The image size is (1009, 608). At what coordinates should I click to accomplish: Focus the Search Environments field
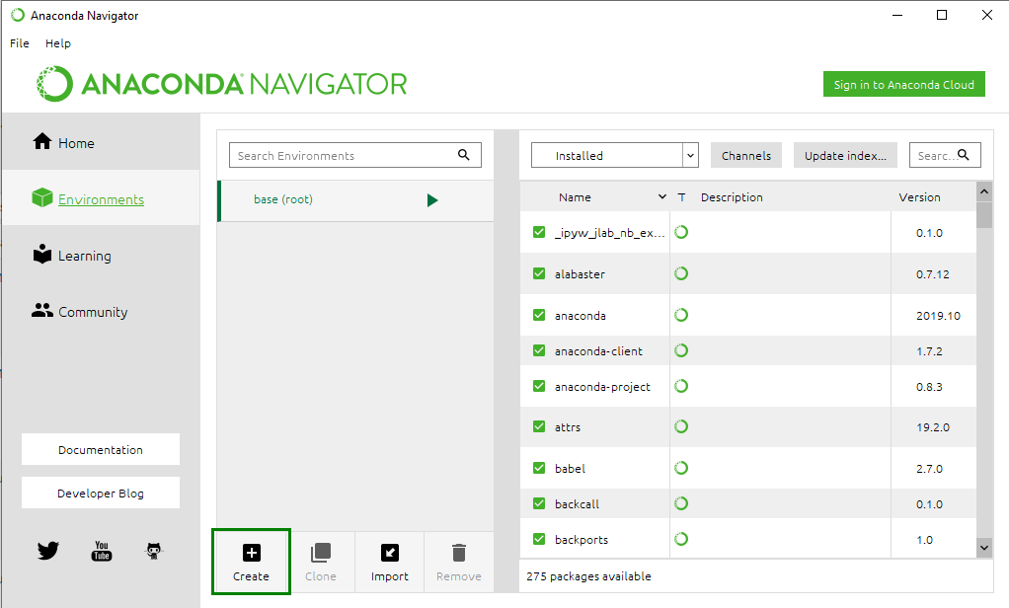click(355, 155)
